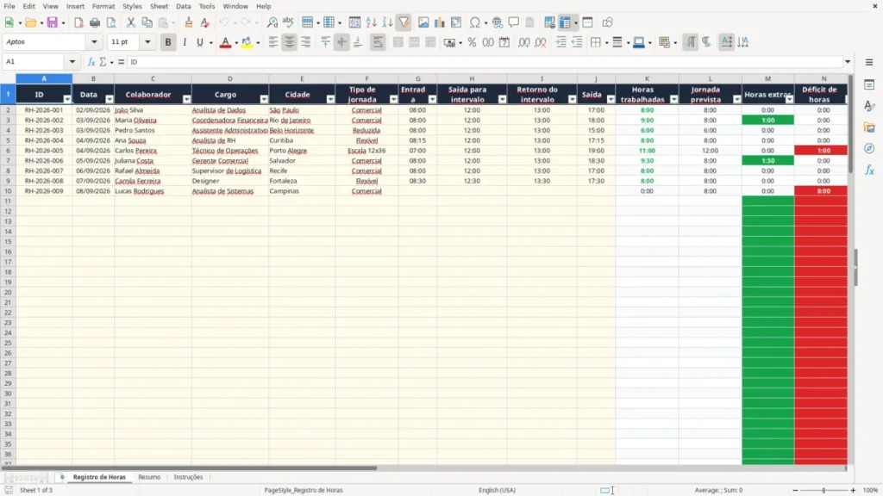
Task: Export directly as PDF
Action: tap(78, 22)
